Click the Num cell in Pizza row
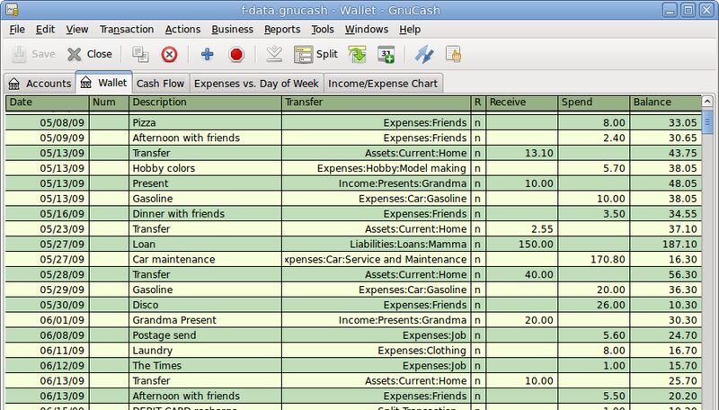This screenshot has width=719, height=410. pos(109,122)
